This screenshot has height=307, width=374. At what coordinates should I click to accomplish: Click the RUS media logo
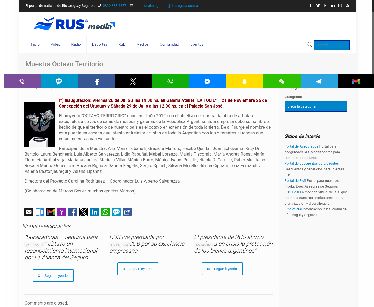pos(74,24)
